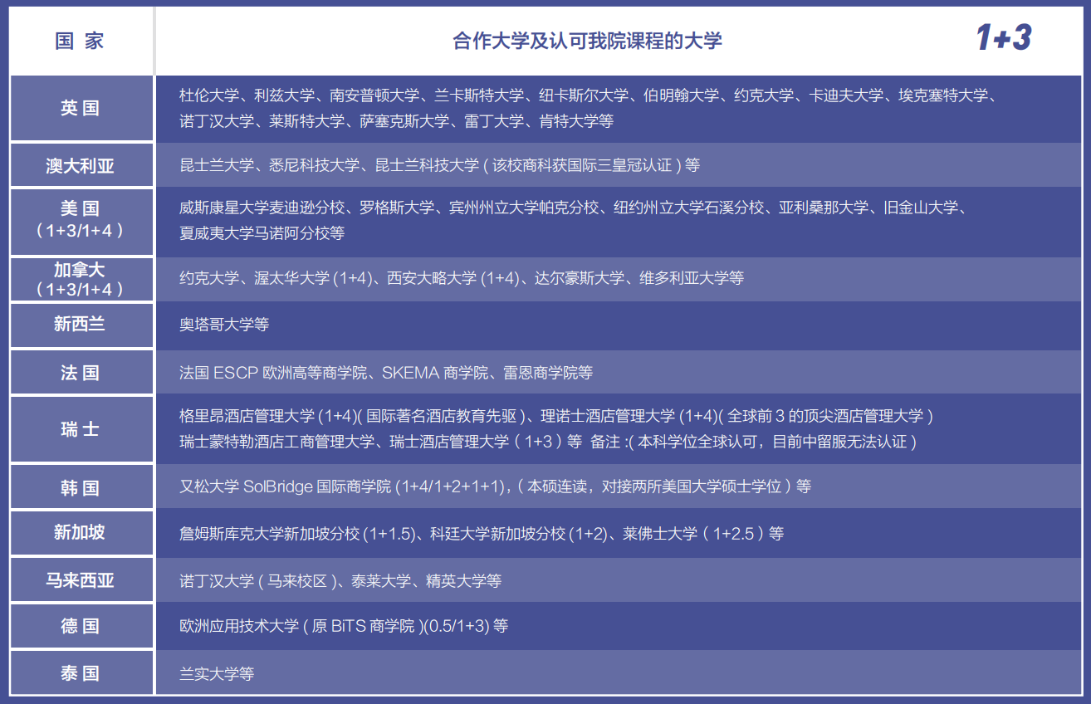Select the 法国 country cell
This screenshot has height=704, width=1091.
point(80,373)
